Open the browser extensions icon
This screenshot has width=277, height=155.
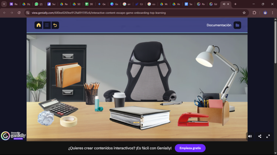pyautogui.click(x=254, y=13)
